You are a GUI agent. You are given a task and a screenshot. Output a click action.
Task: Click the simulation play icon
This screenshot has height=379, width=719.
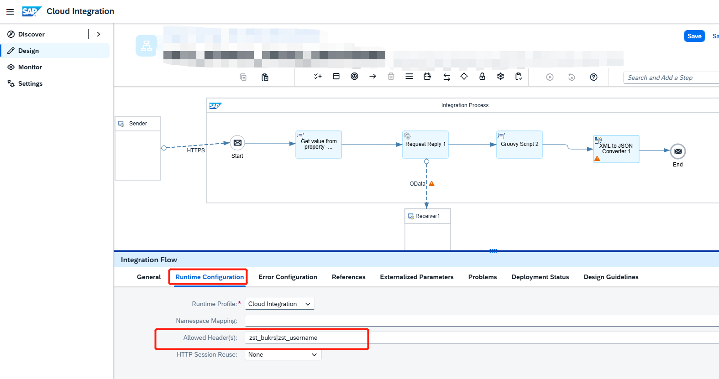pos(550,77)
